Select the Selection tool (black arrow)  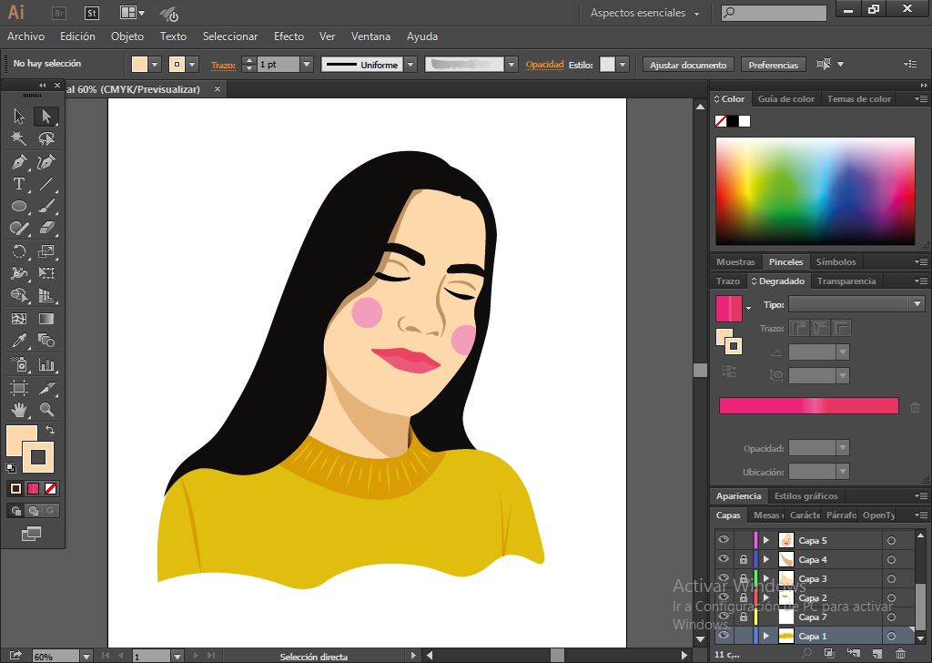coord(19,116)
